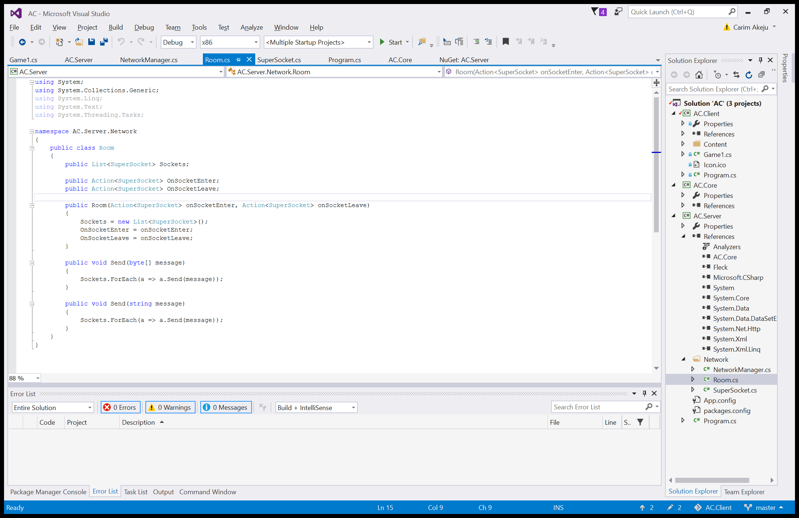Collapse the AC.Client project node

tap(673, 113)
